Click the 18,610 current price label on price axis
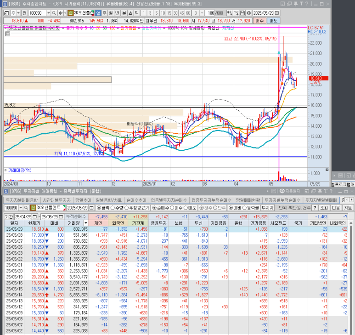This screenshot has height=335, width=355. (x=318, y=79)
